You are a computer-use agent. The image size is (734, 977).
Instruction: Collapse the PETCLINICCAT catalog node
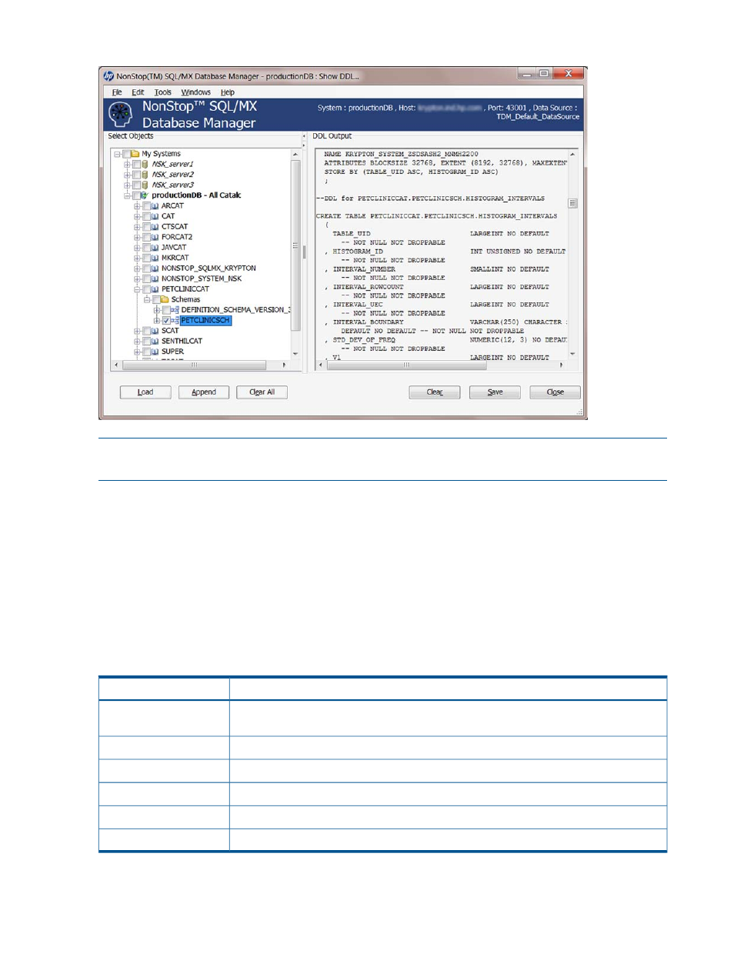point(137,289)
